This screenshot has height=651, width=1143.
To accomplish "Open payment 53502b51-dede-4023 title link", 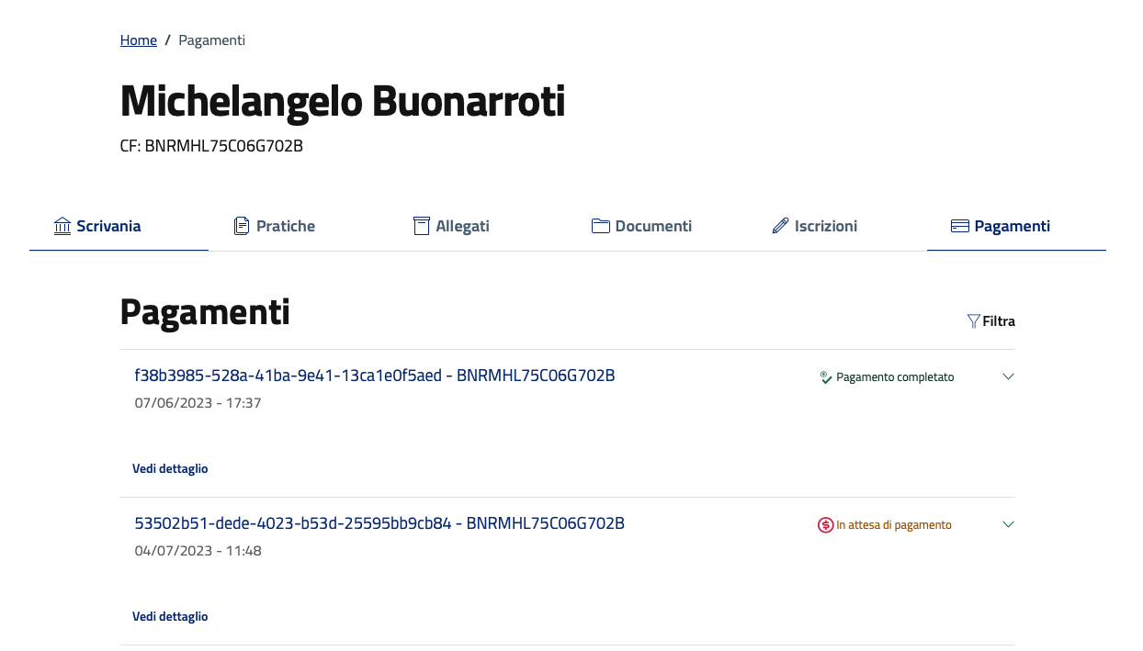I will [x=379, y=523].
